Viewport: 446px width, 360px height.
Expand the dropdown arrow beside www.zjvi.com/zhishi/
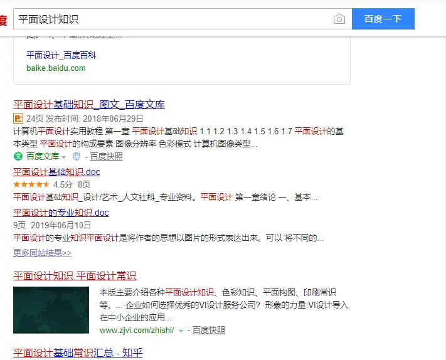[x=181, y=331]
